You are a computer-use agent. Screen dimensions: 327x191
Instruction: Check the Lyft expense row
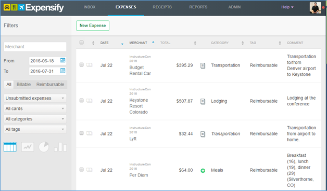(x=82, y=133)
